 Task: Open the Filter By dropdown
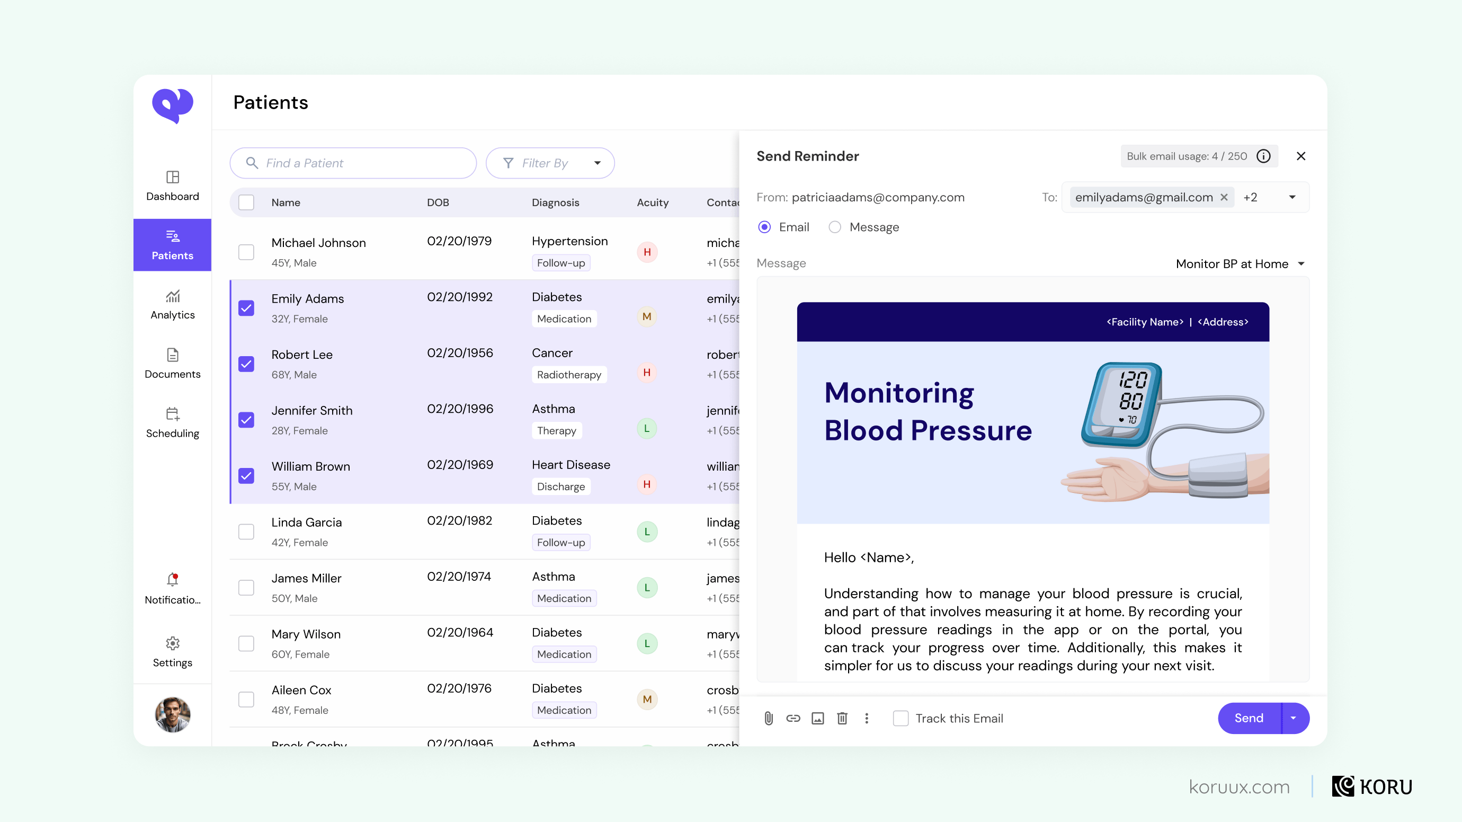(x=549, y=163)
